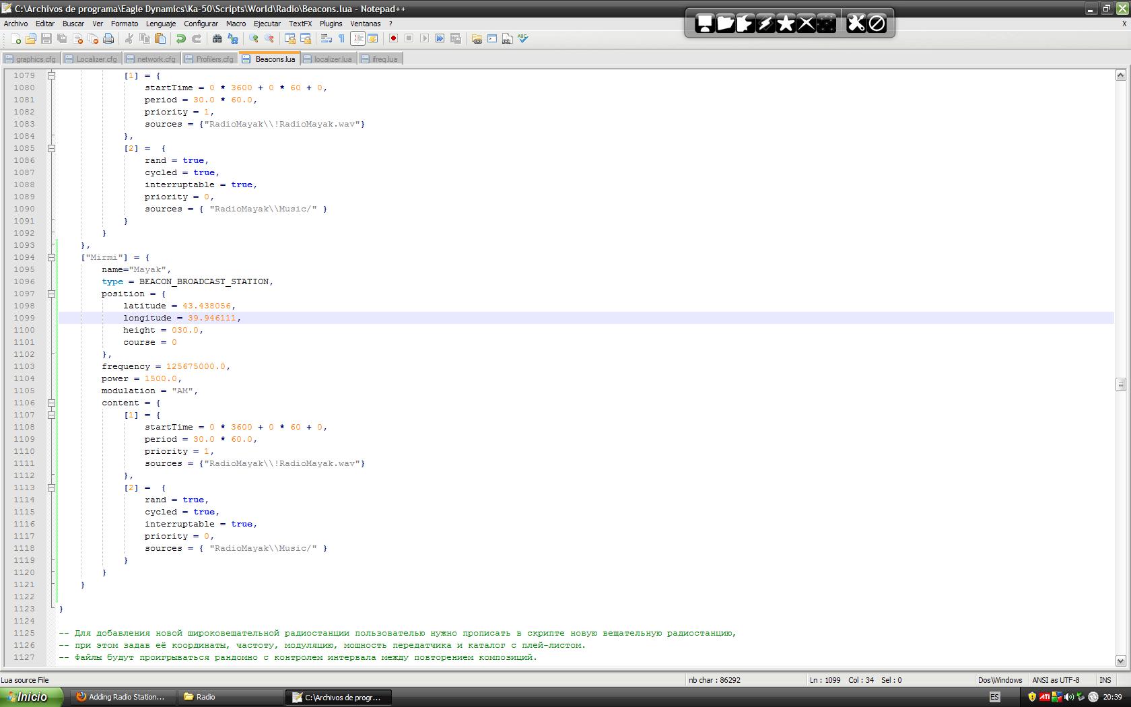Image resolution: width=1131 pixels, height=707 pixels.
Task: Open the Plugins menu
Action: [x=331, y=24]
